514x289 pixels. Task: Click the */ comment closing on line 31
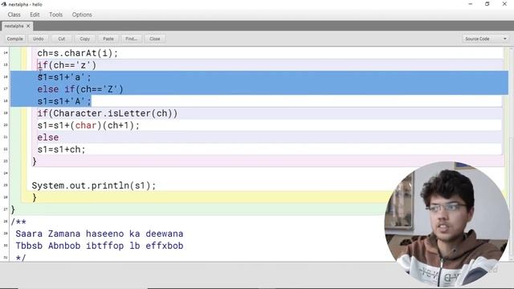point(21,258)
